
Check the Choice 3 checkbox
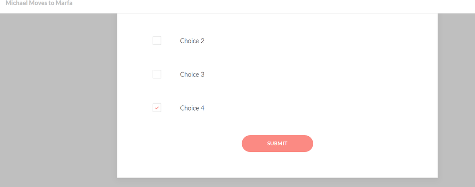pos(157,74)
